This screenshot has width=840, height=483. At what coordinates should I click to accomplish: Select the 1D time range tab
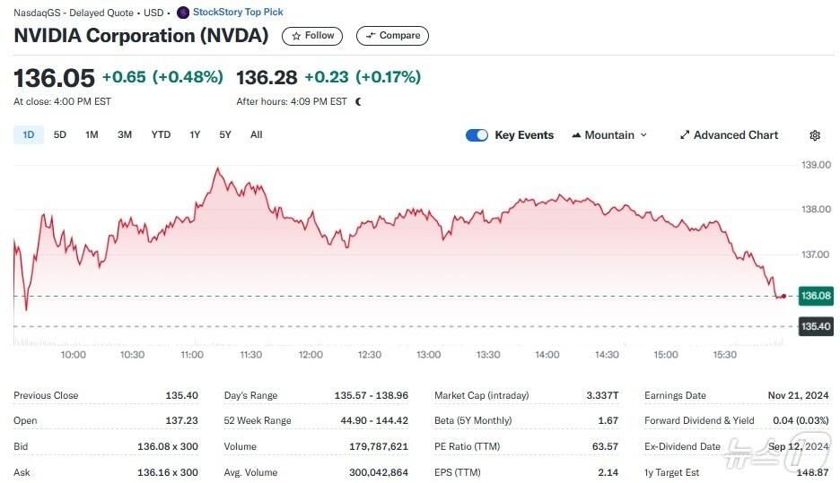click(x=29, y=135)
